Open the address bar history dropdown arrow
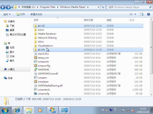This screenshot has width=153, height=114. coord(98,7)
